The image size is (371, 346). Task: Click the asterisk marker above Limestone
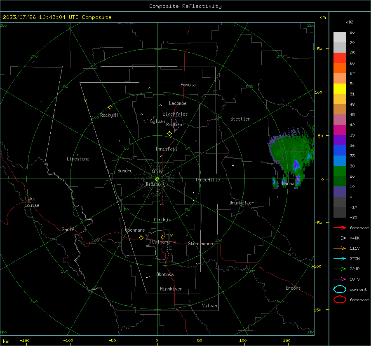78,155
